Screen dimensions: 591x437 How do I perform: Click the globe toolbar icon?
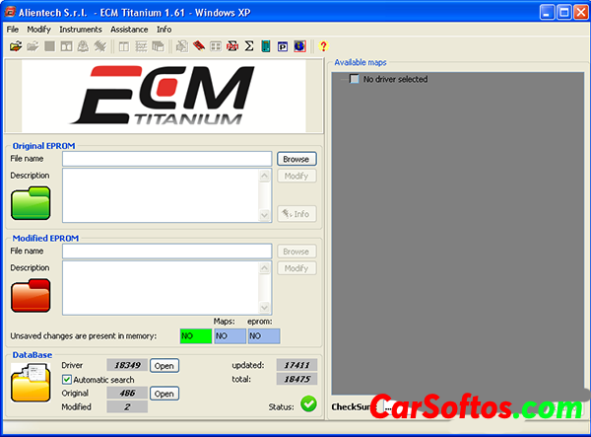(299, 46)
